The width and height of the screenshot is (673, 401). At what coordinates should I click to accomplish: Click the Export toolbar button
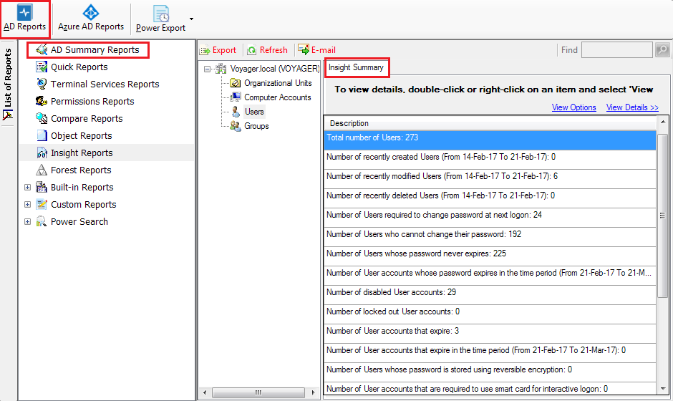(x=218, y=50)
